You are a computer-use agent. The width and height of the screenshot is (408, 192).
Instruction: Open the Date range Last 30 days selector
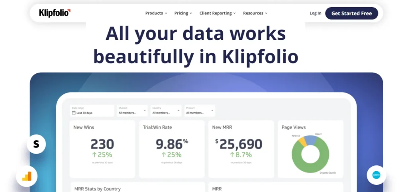point(92,111)
